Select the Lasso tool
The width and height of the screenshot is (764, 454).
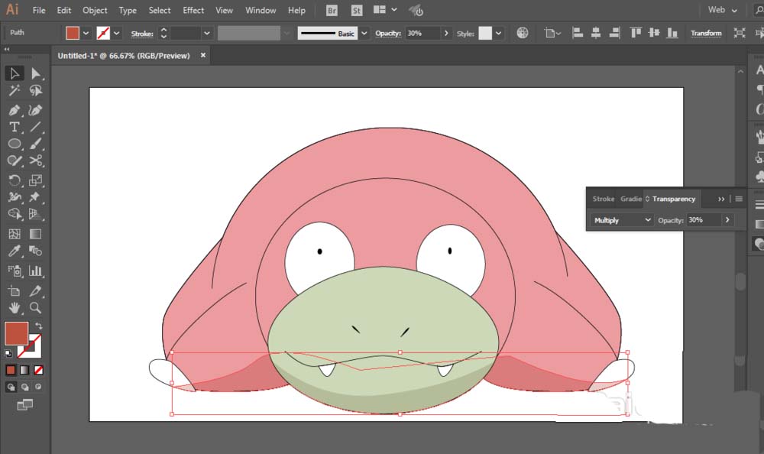point(36,91)
